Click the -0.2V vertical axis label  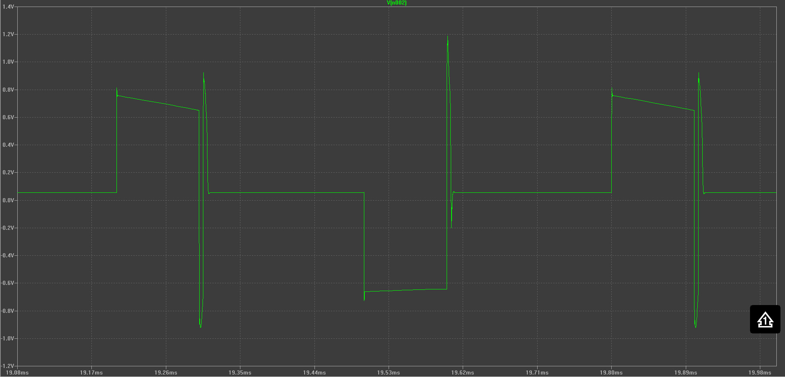click(x=7, y=228)
